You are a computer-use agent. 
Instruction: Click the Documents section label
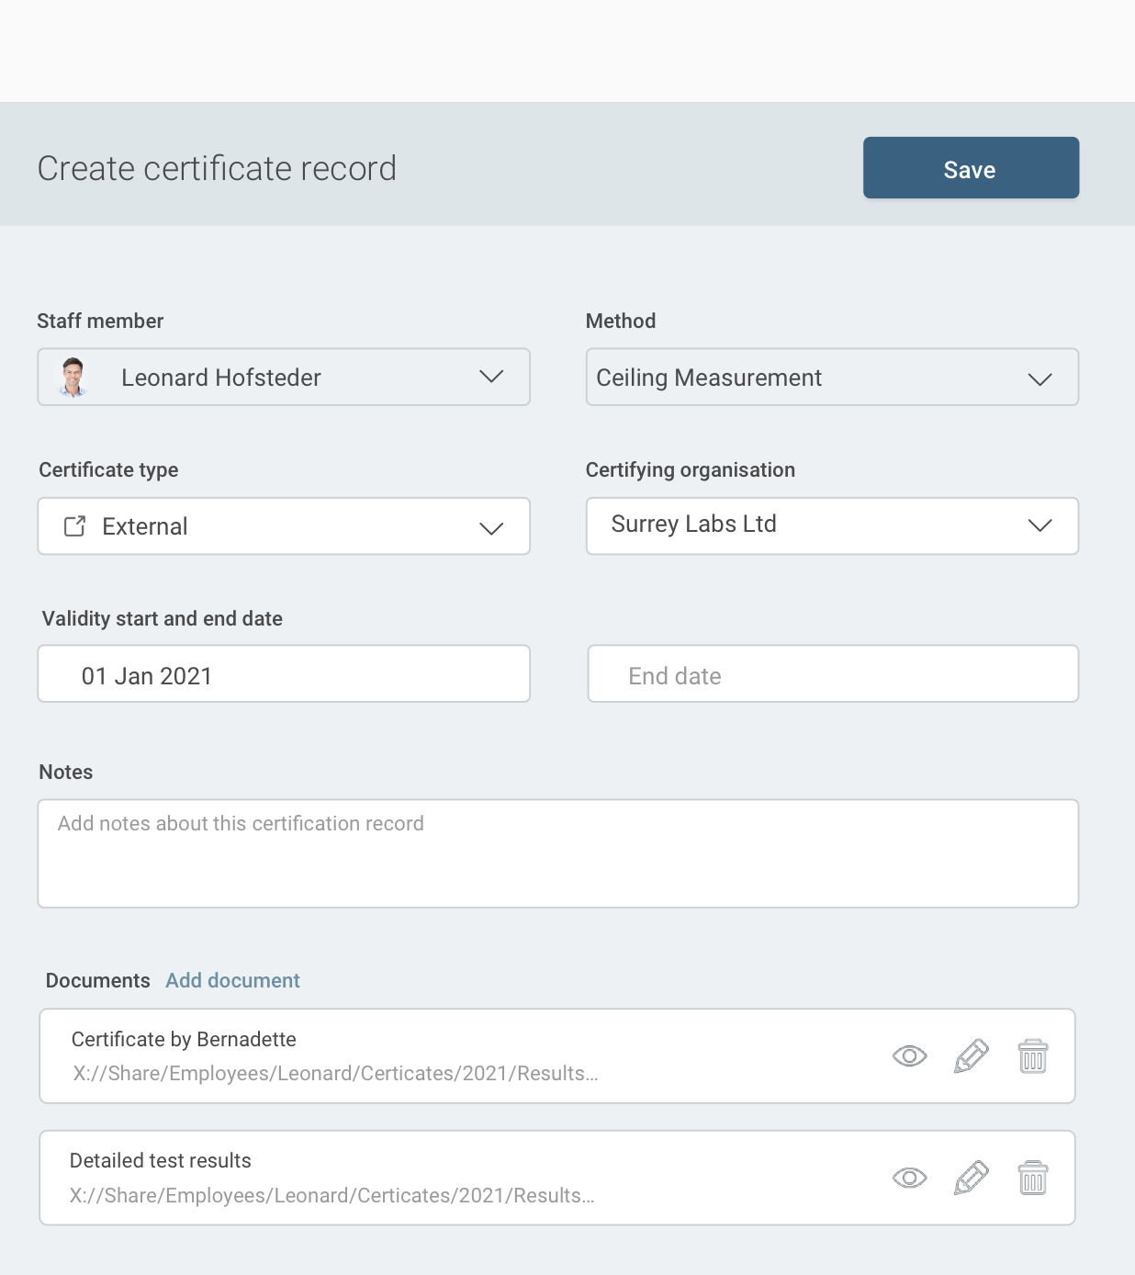(x=98, y=980)
